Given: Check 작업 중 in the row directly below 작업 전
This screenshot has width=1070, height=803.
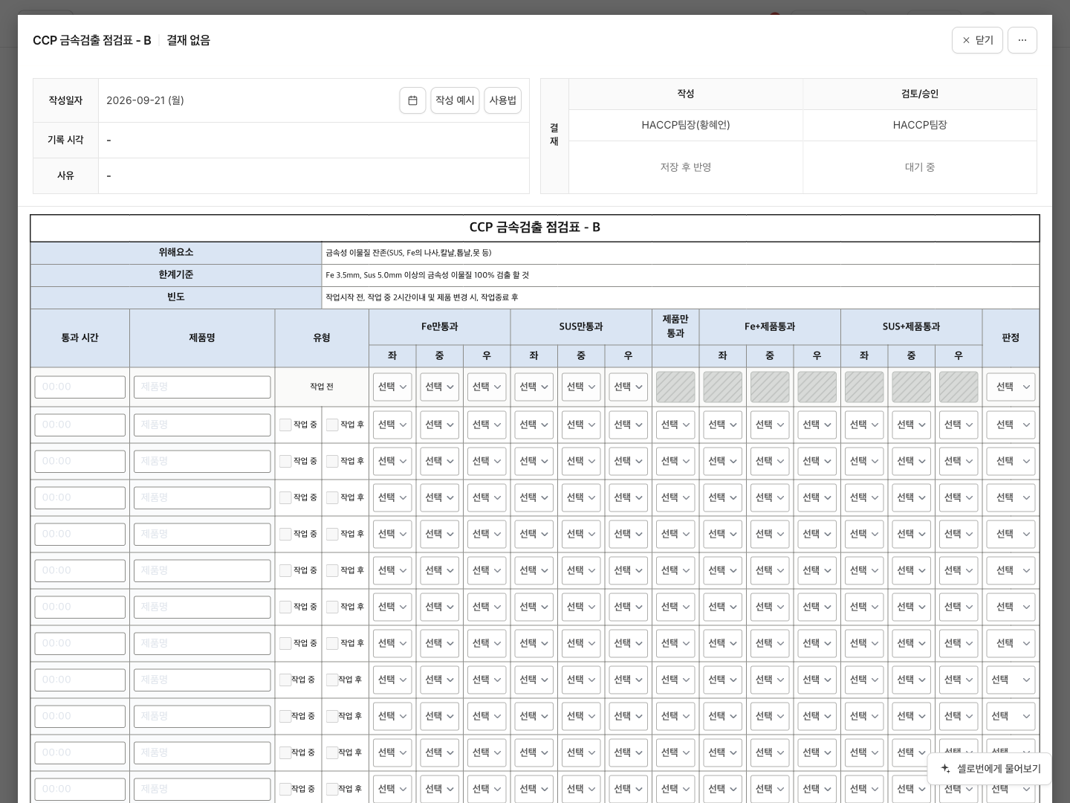Looking at the screenshot, I should click(x=285, y=425).
